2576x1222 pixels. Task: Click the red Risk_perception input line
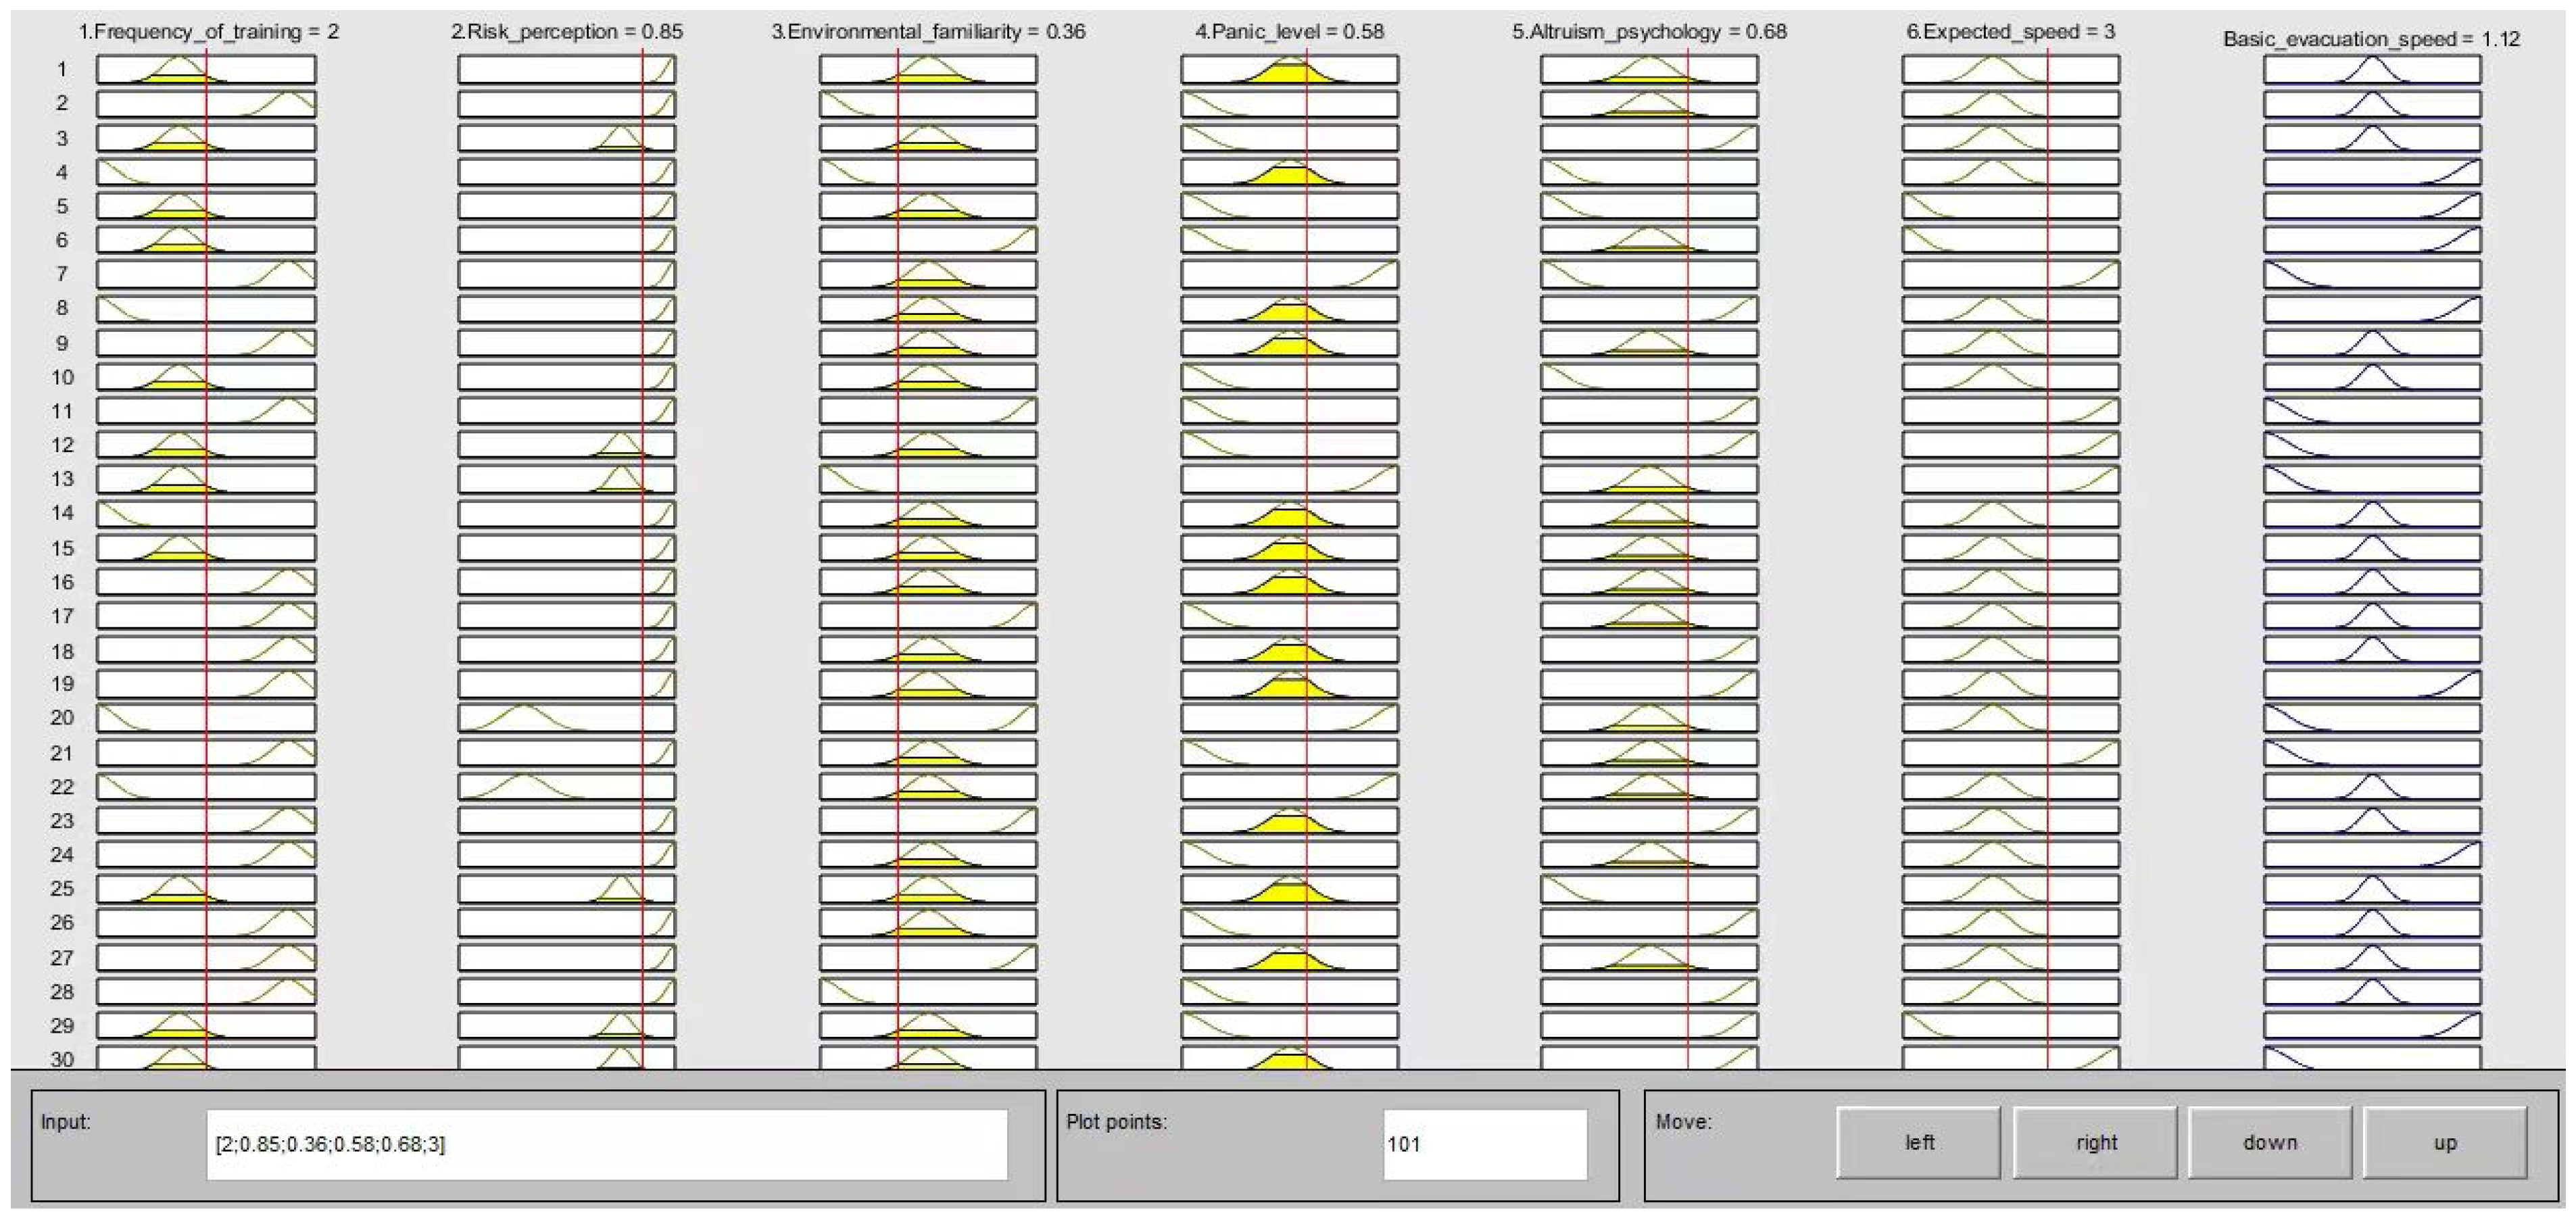[x=643, y=560]
